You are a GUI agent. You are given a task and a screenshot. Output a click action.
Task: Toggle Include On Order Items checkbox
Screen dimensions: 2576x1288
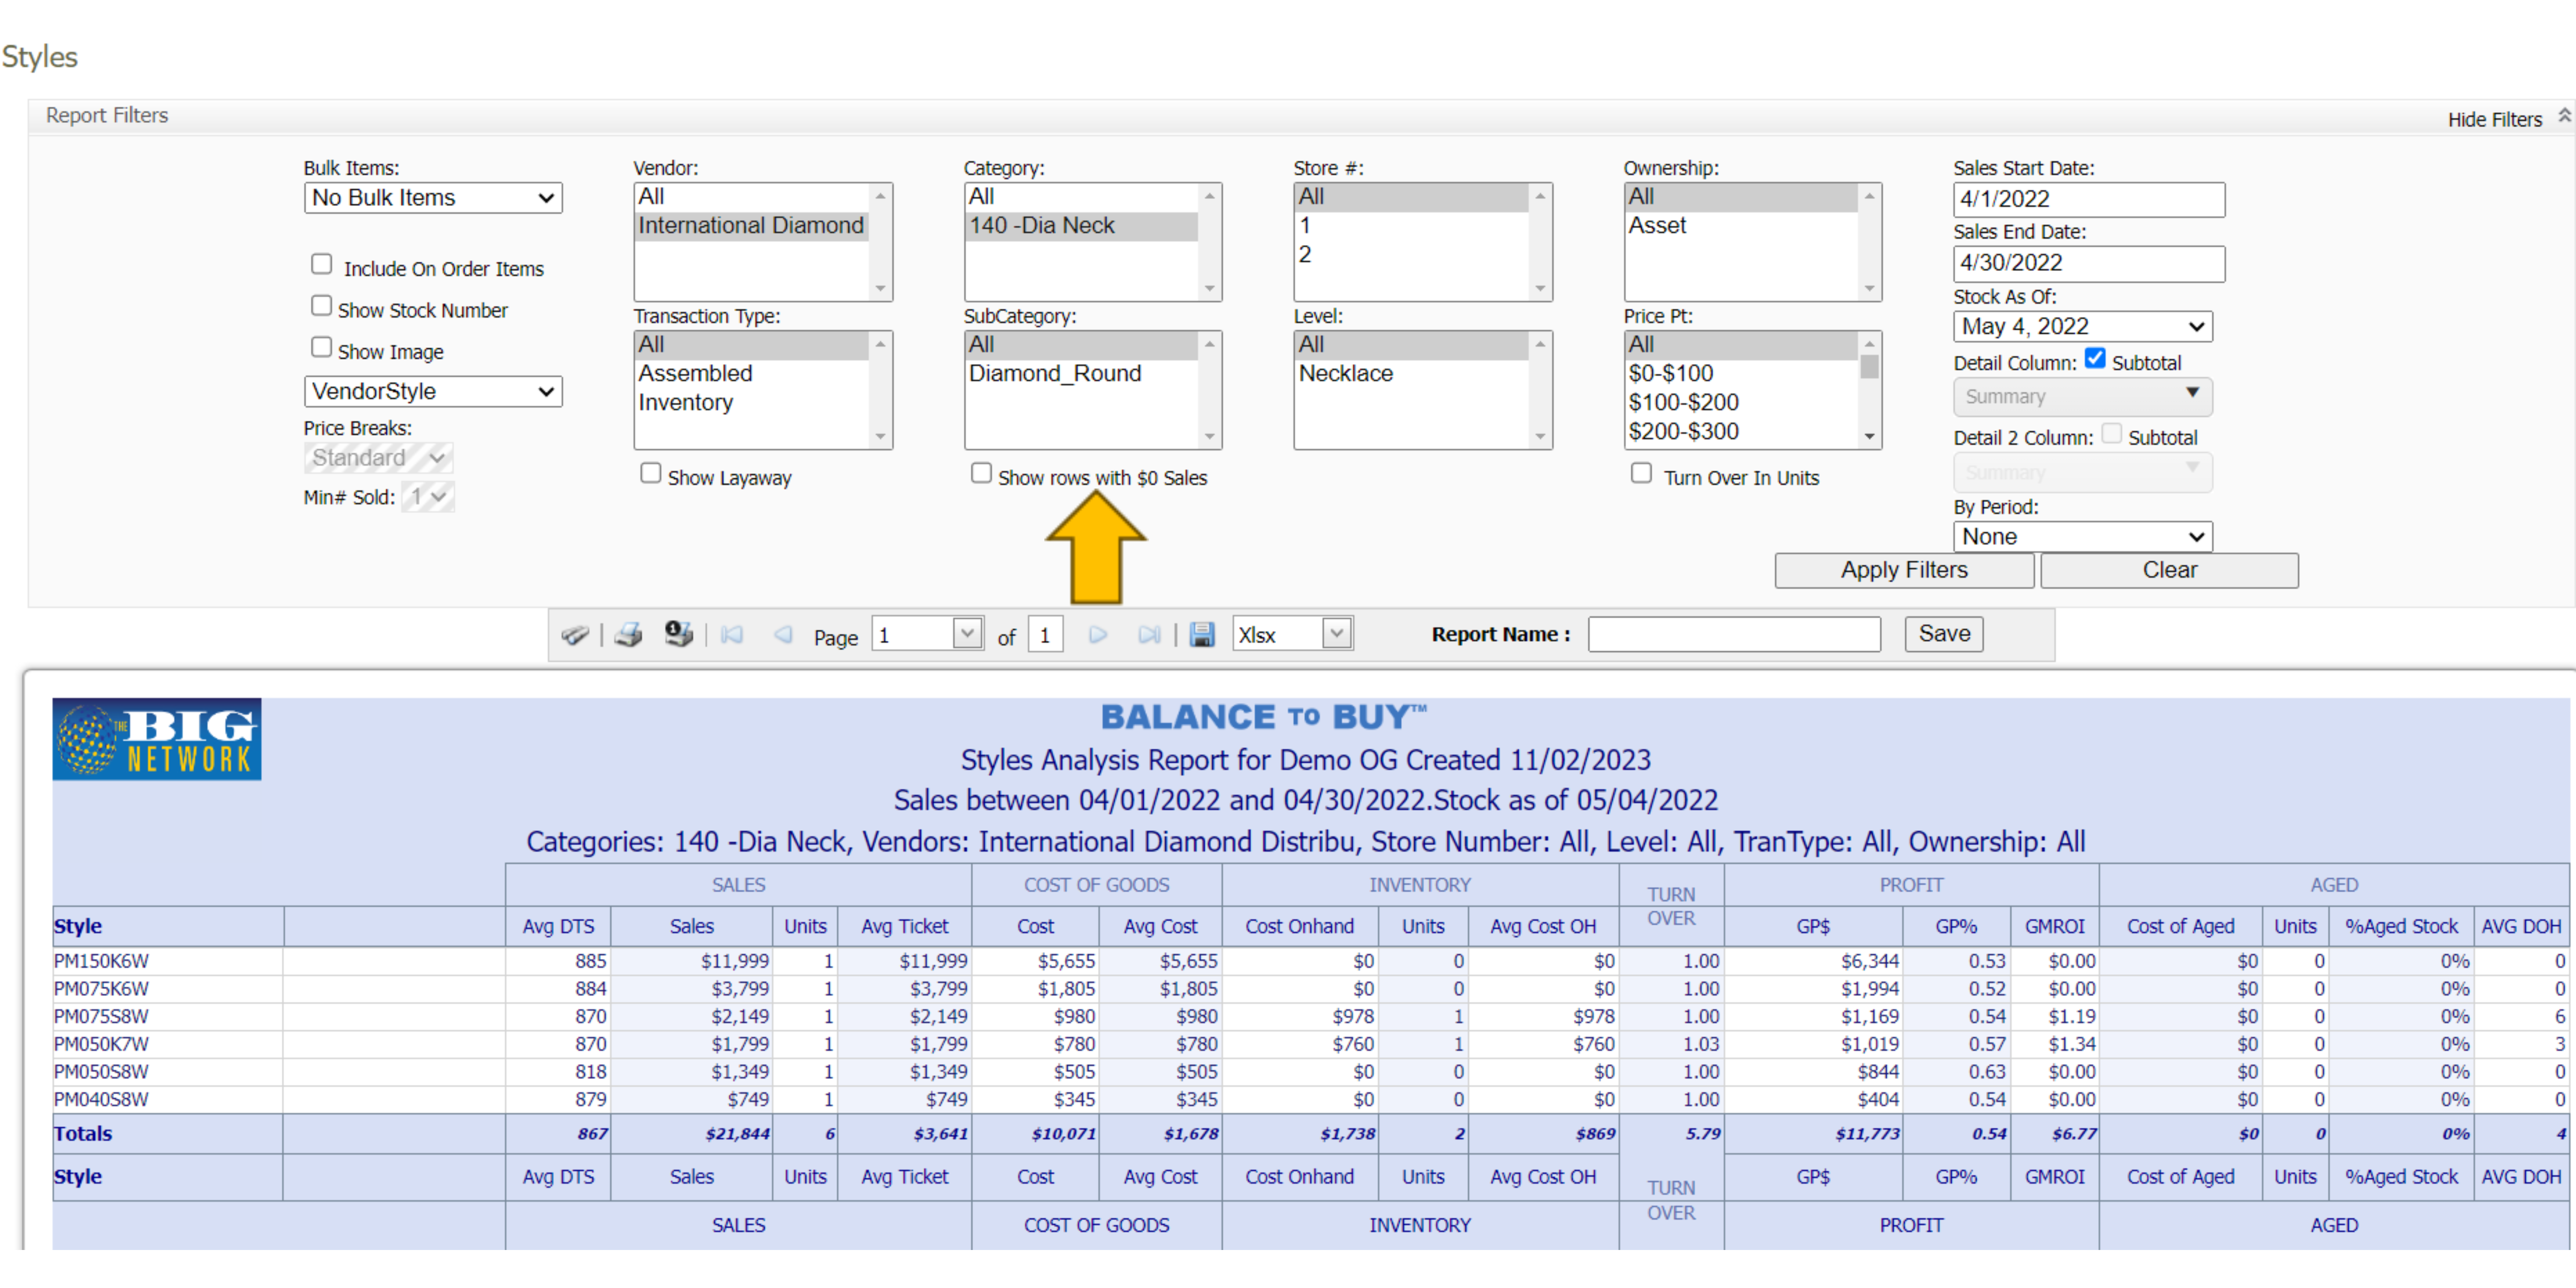coord(321,264)
